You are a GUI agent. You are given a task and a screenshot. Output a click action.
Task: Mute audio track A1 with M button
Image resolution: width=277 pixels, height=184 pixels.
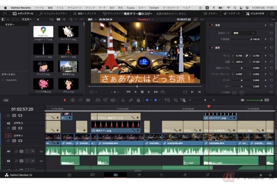coord(32,151)
